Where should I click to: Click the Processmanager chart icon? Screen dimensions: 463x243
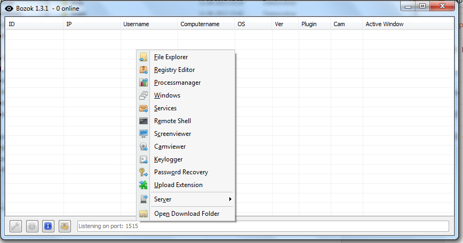click(x=143, y=83)
